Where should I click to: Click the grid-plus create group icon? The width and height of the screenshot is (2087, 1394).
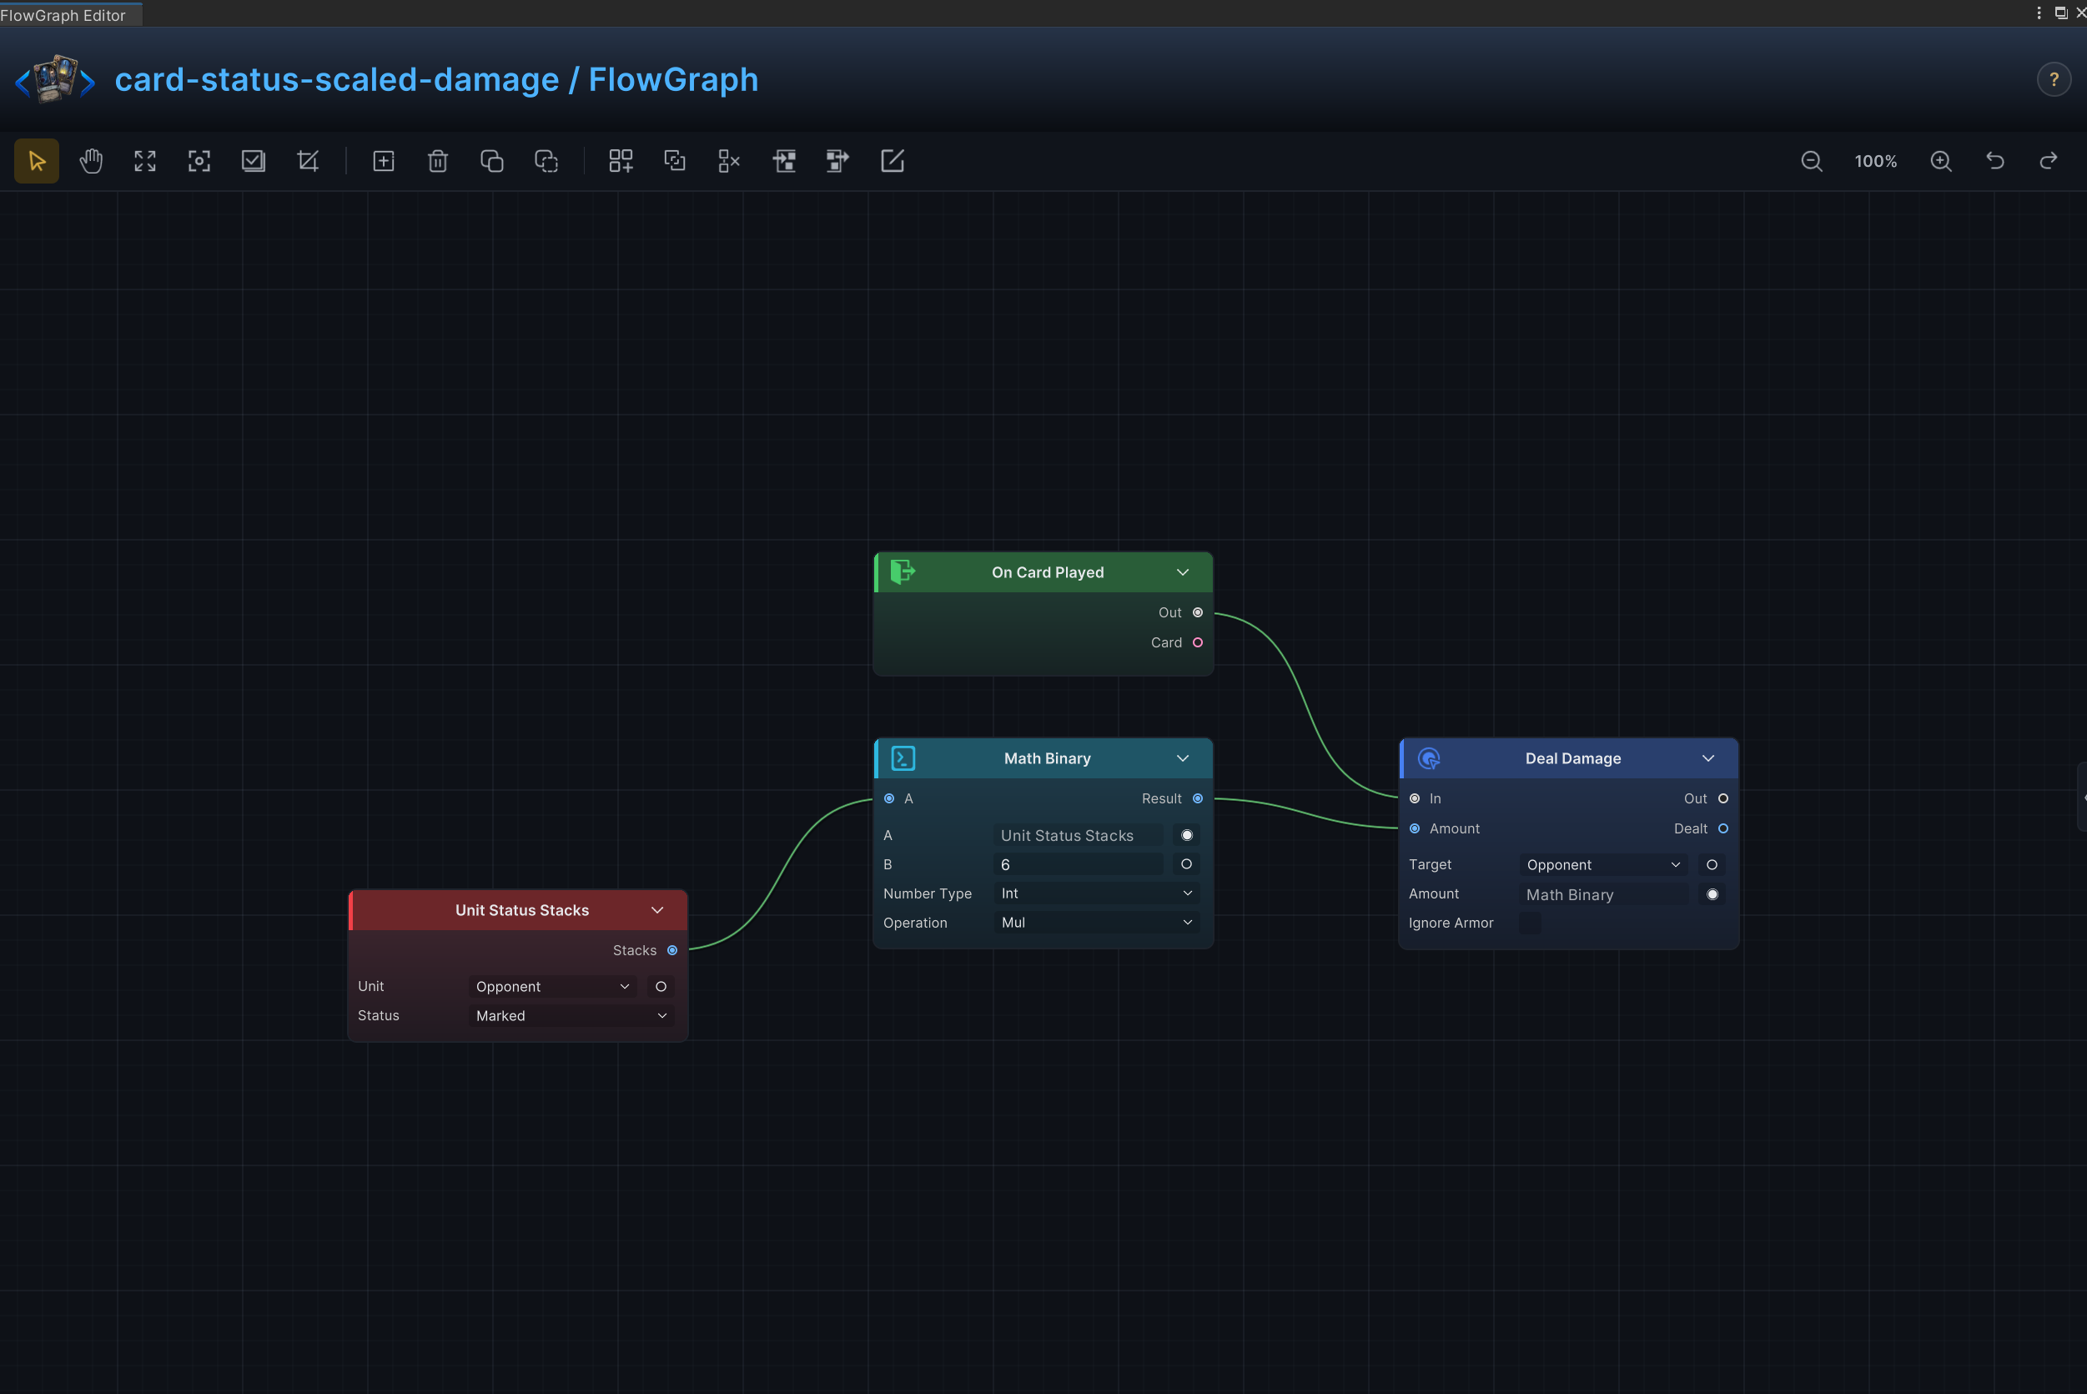621,161
